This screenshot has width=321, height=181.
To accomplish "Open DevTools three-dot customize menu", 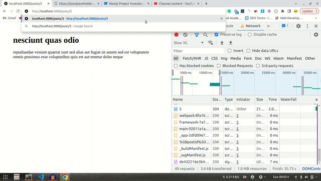I will pos(307,26).
